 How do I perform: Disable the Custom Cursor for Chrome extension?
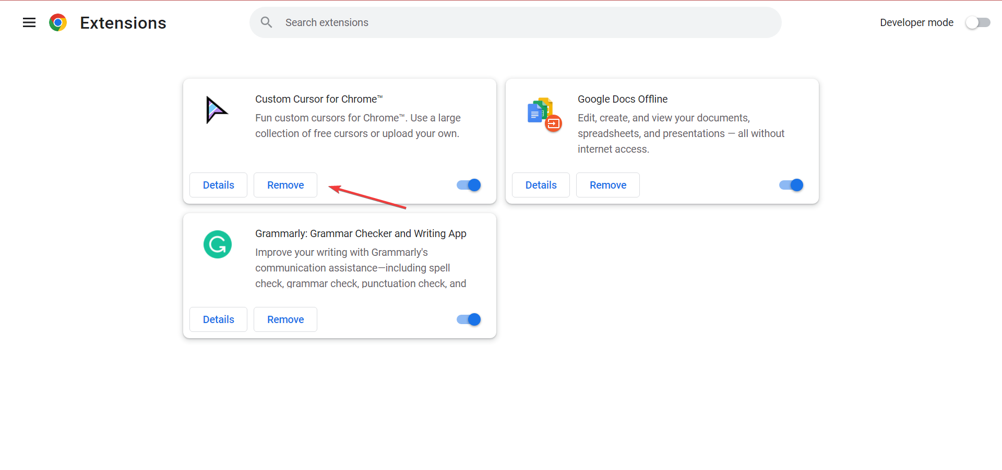point(469,185)
